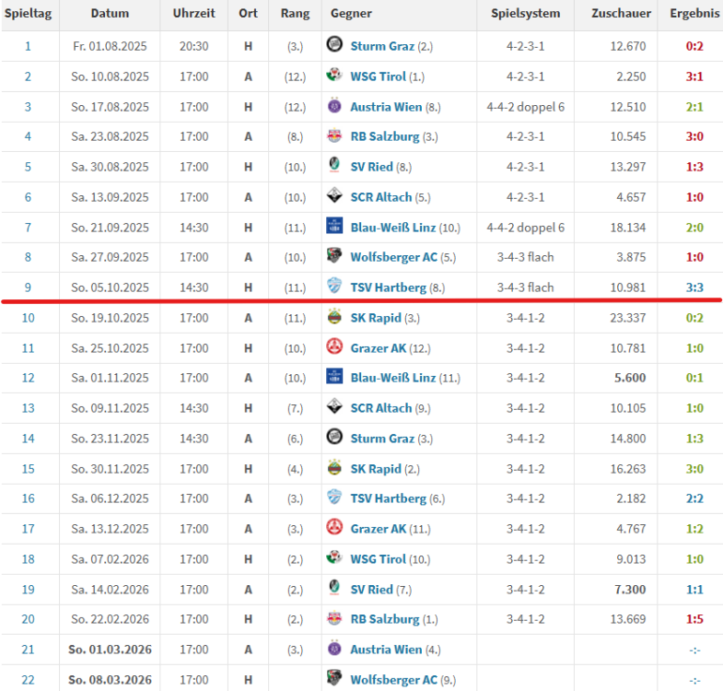Click the Gegner column header
This screenshot has width=723, height=691.
[x=350, y=14]
